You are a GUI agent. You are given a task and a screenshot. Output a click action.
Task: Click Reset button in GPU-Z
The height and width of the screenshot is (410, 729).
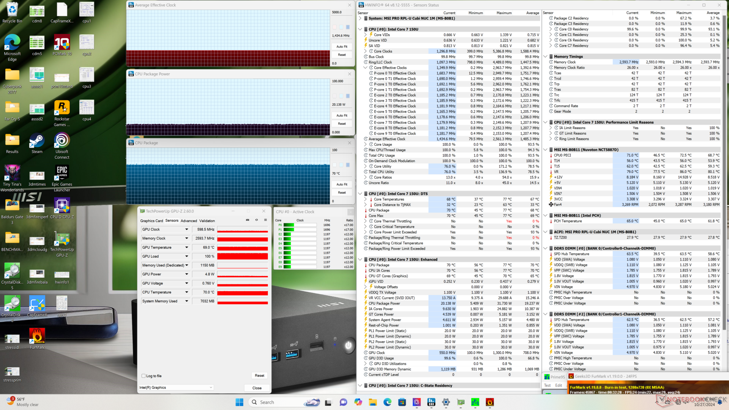[259, 375]
